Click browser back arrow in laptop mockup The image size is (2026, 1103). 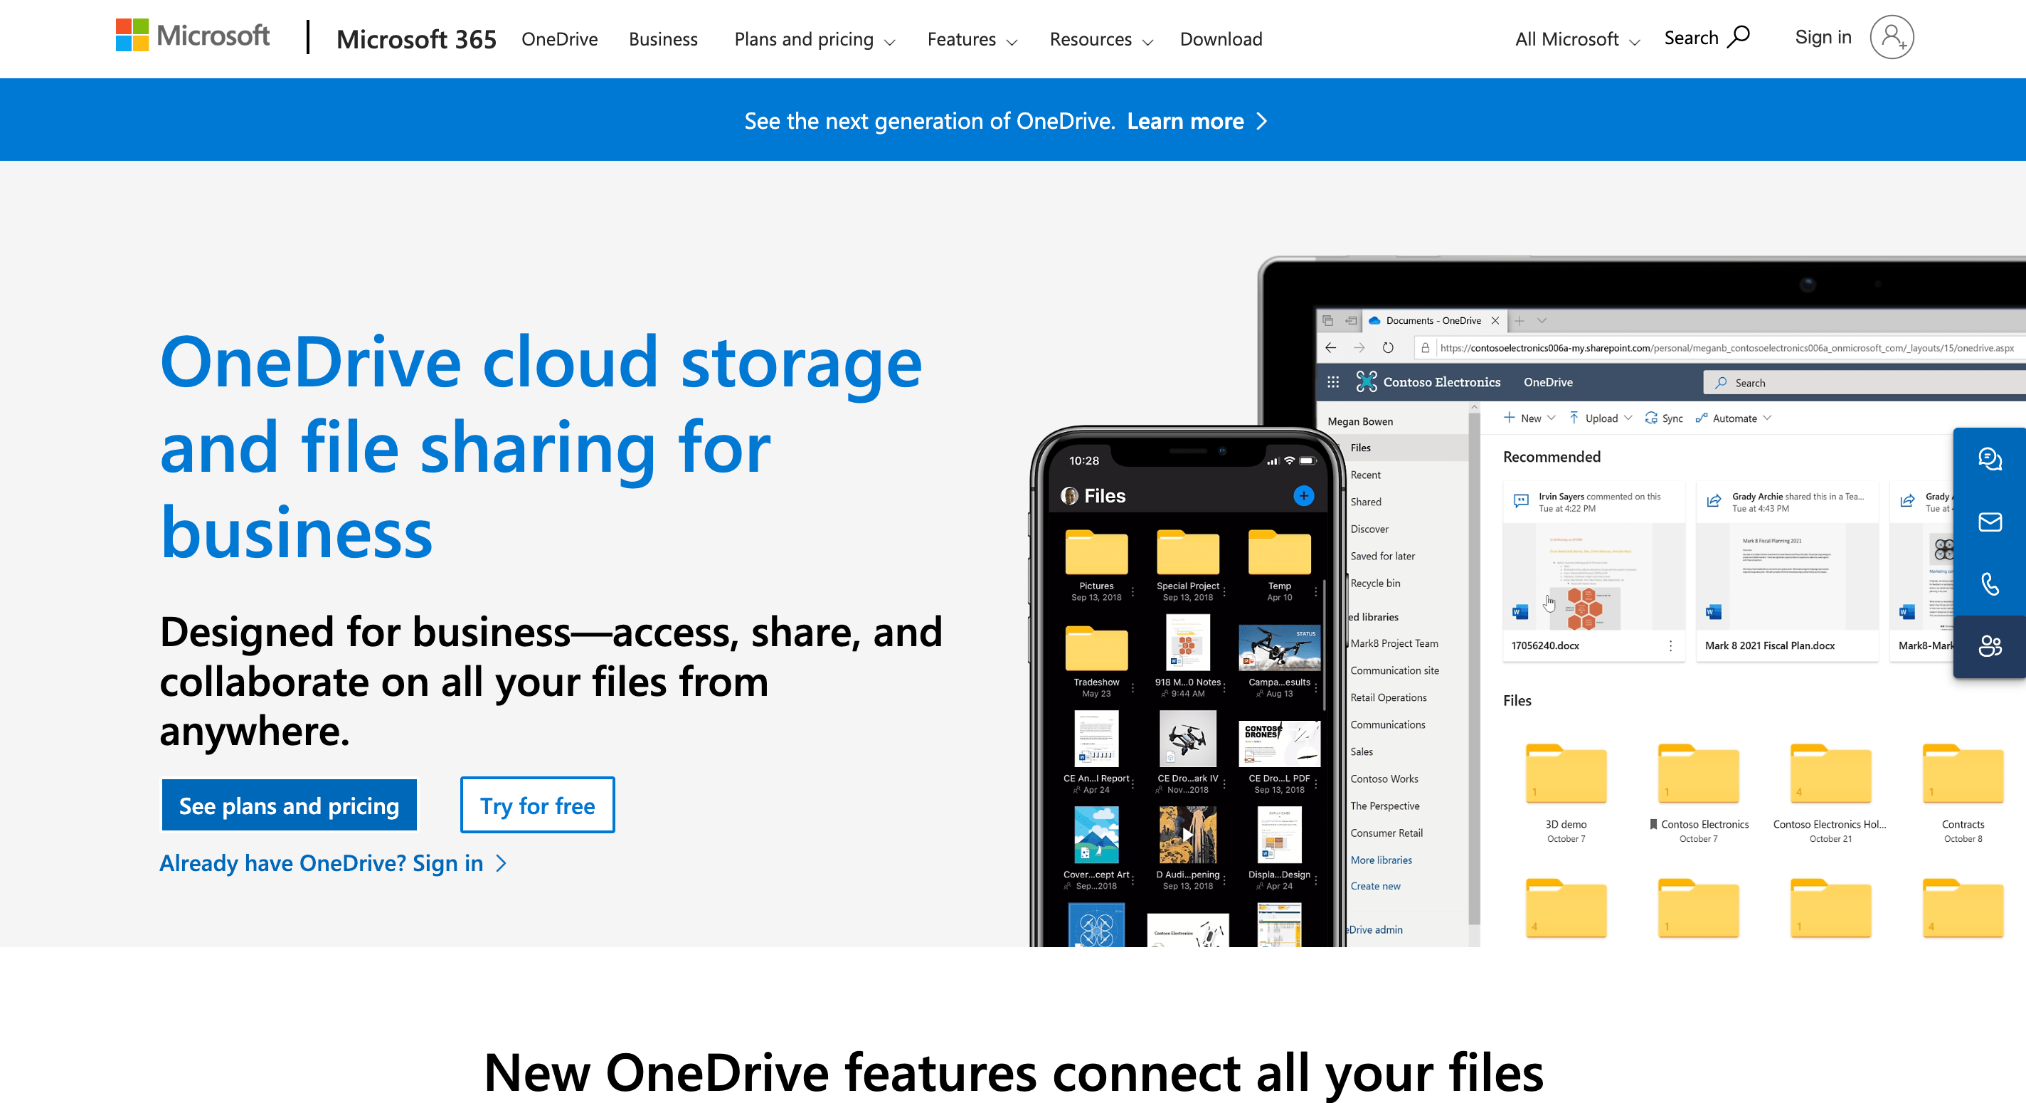click(x=1331, y=347)
